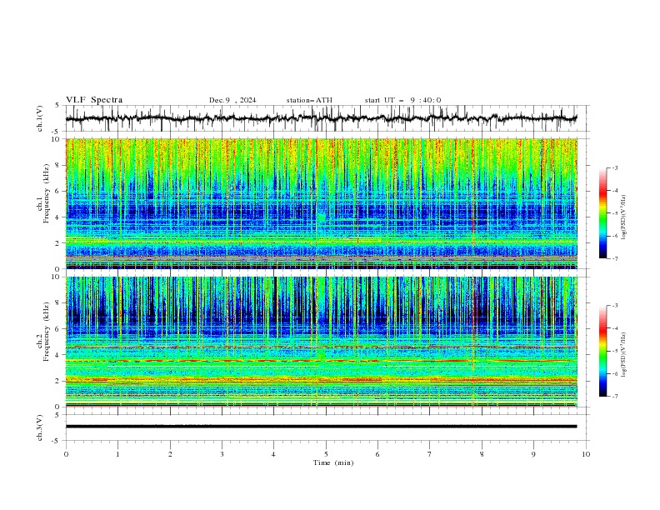
Task: Select the "Time (min)" axis label
Action: coord(333,462)
